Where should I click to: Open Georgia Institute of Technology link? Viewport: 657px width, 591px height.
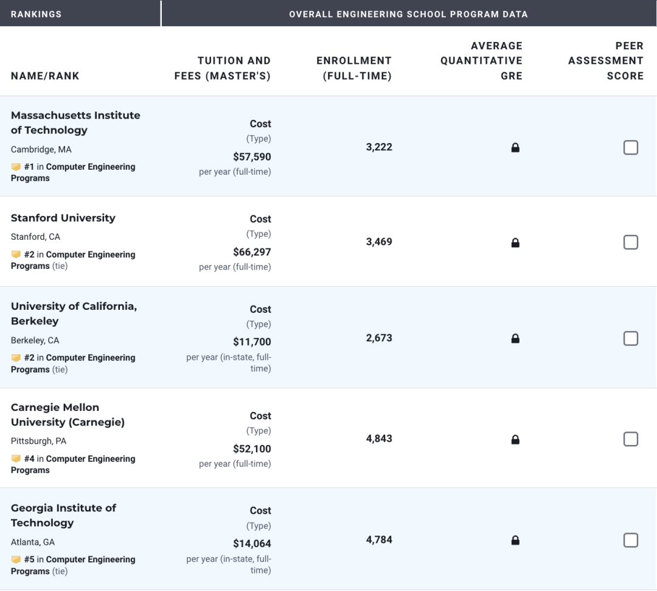point(63,516)
